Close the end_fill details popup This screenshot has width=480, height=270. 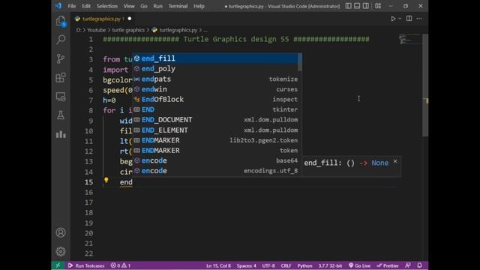click(395, 161)
